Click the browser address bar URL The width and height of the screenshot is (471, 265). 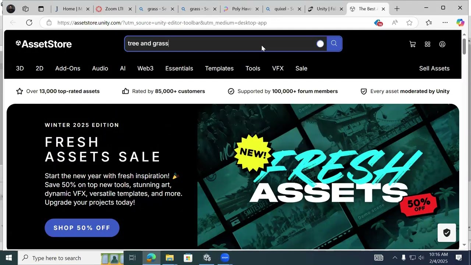point(162,23)
